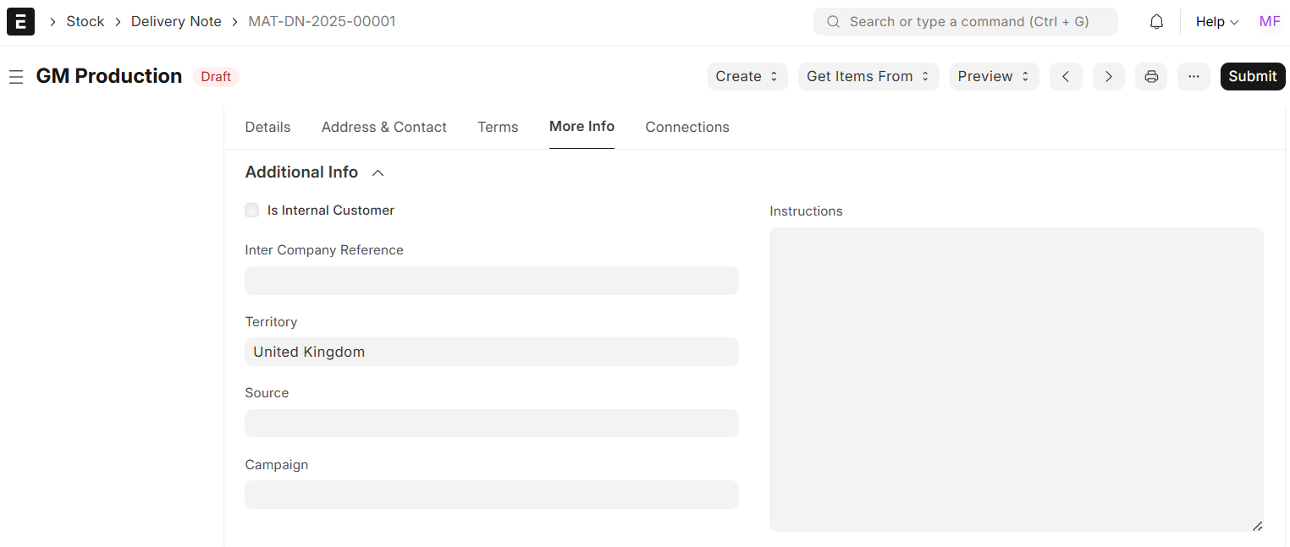Go to the previous document arrow
1290x547 pixels.
[1066, 76]
